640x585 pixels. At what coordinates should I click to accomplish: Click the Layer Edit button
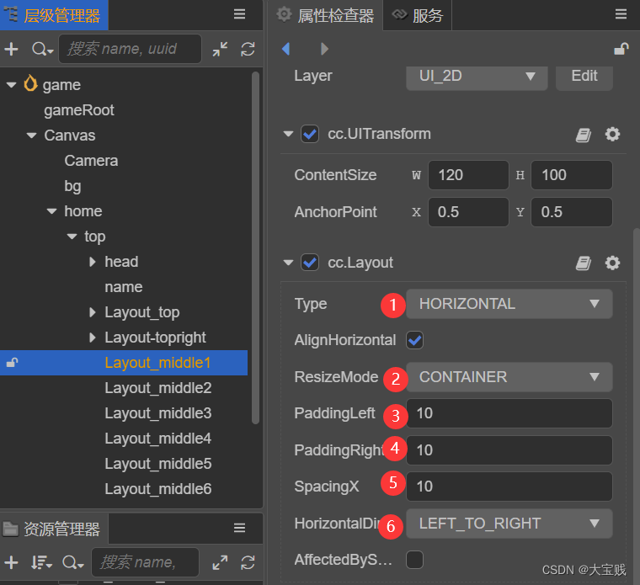(x=584, y=76)
